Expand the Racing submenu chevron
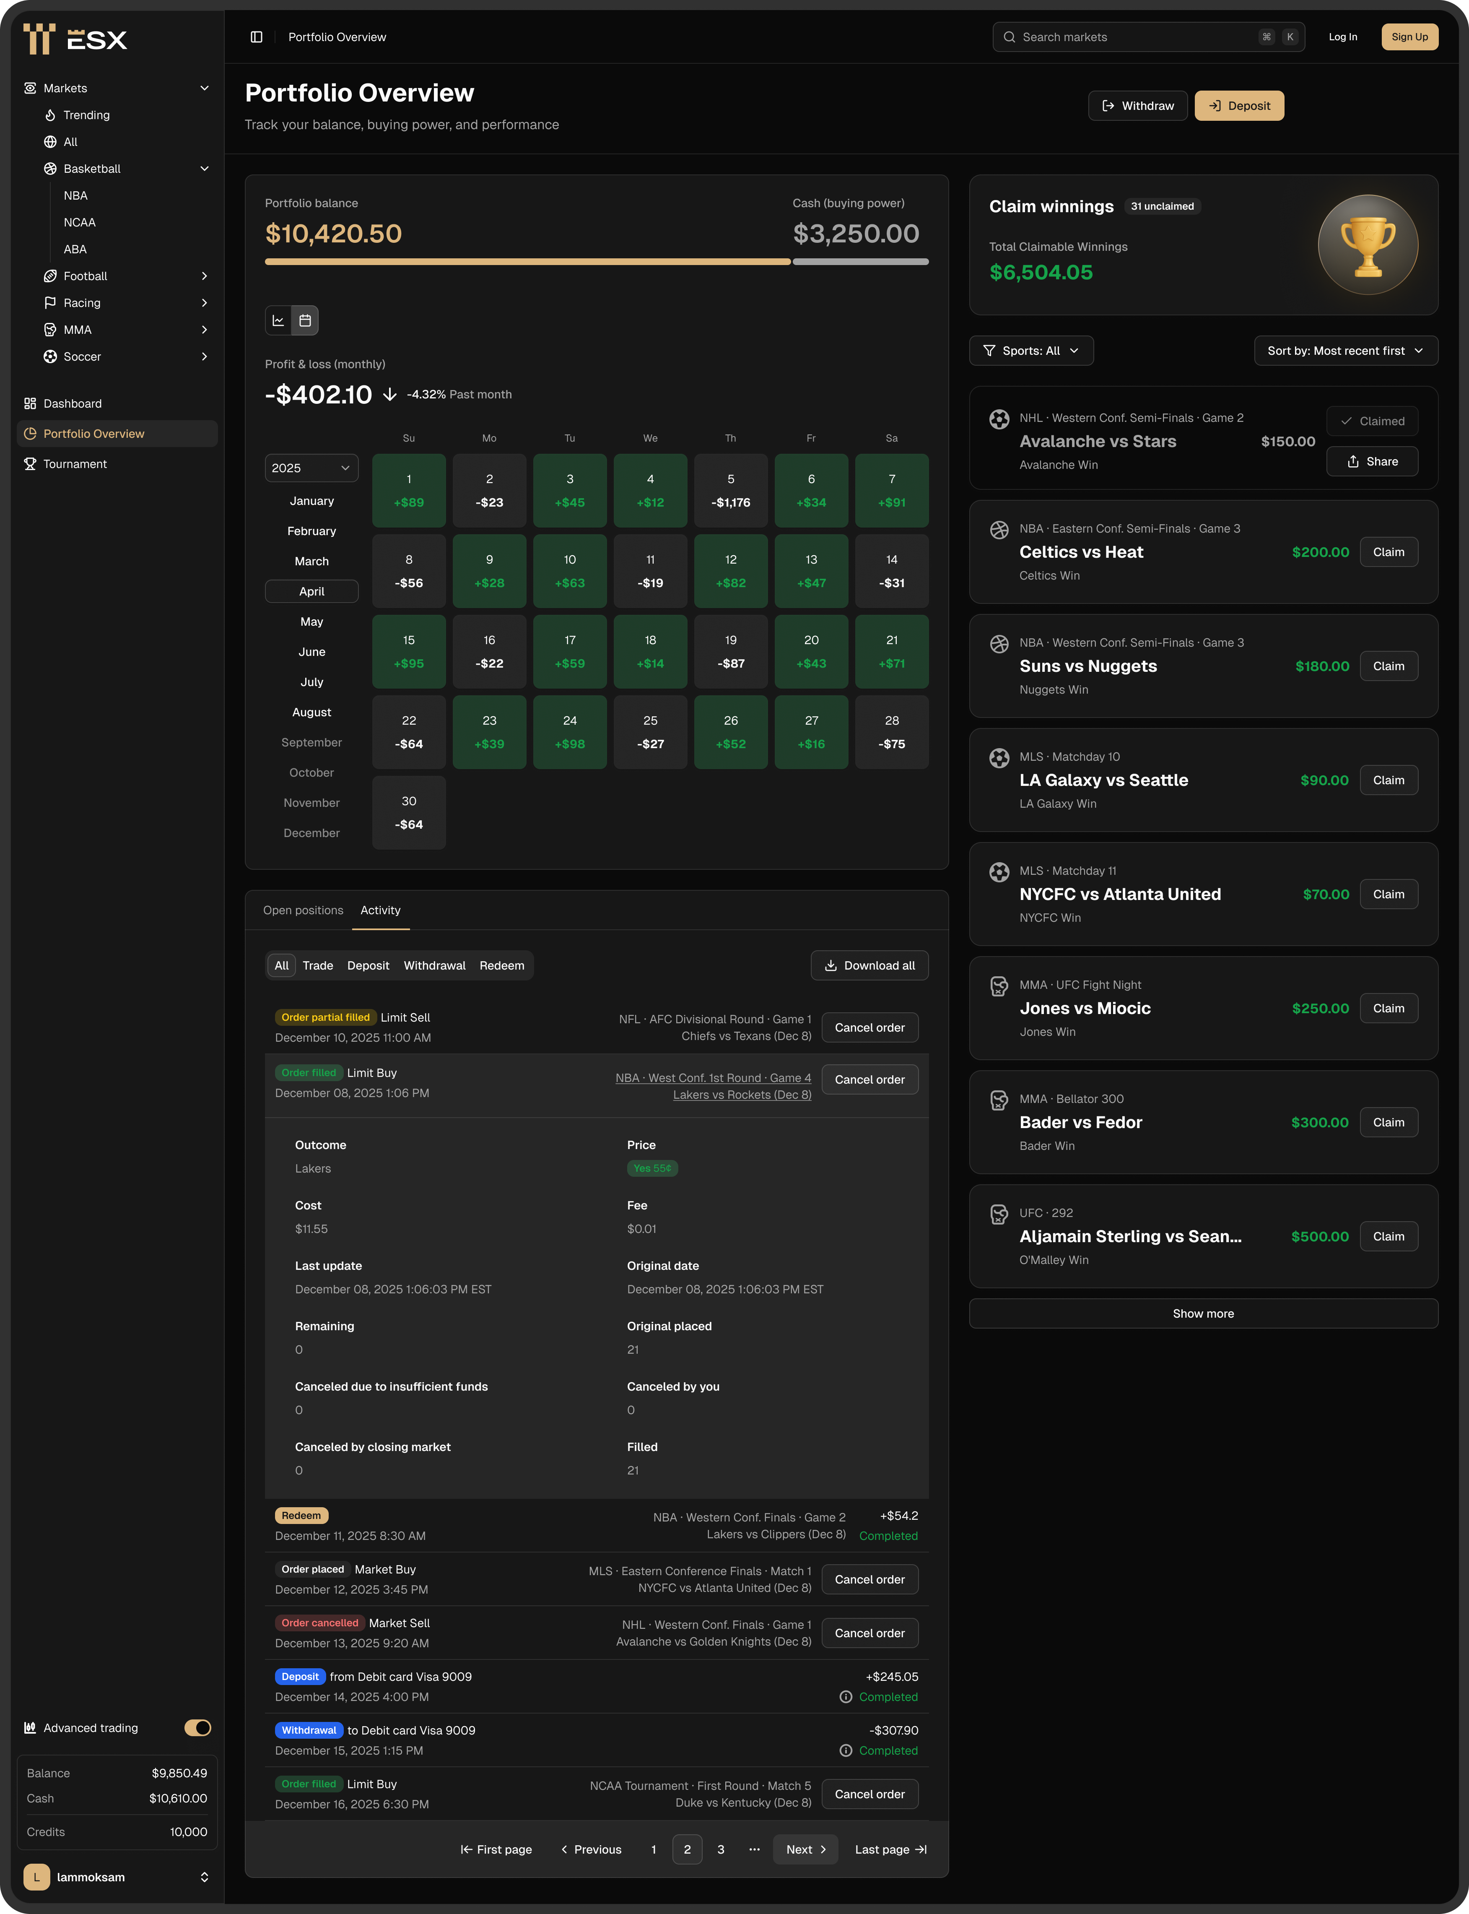Image resolution: width=1469 pixels, height=1914 pixels. point(205,303)
